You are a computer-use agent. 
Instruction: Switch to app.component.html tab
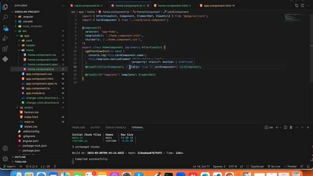pos(217,5)
